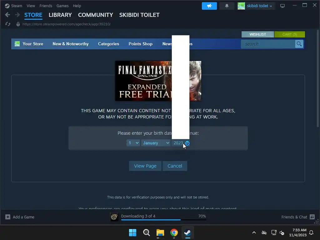Screen dimensions: 320x240
Task: Go forward with the right arrow
Action: 17,15
